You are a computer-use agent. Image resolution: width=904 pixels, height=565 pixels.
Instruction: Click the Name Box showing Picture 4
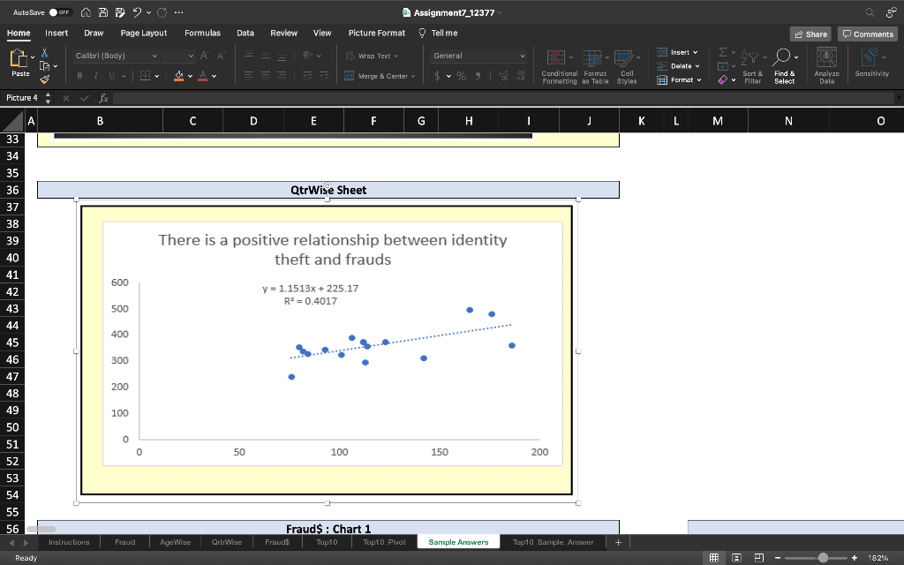[x=22, y=98]
